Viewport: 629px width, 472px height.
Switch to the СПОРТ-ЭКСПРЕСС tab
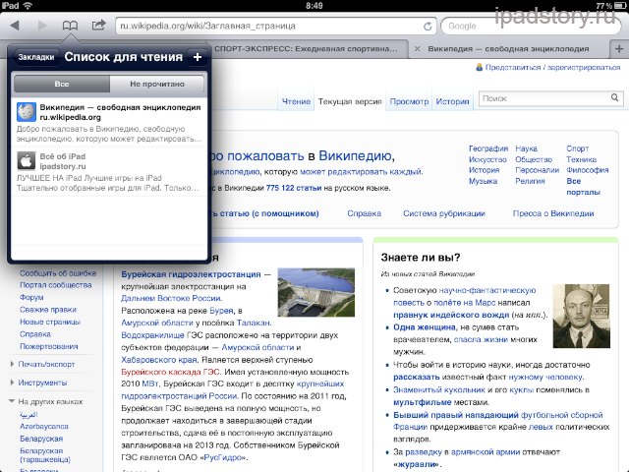coord(306,48)
